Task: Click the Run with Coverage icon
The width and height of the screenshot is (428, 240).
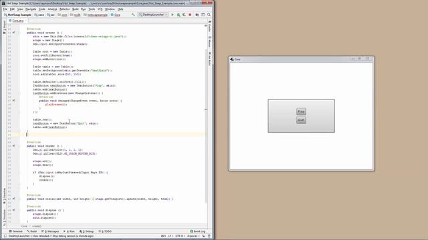Action: pos(184,15)
